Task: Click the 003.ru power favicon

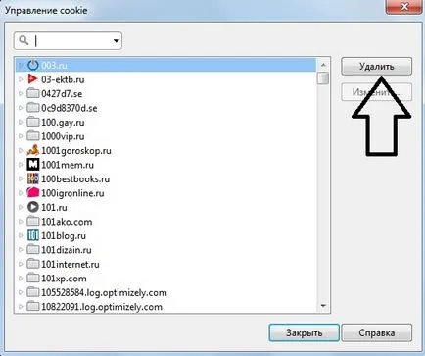Action: [x=33, y=65]
